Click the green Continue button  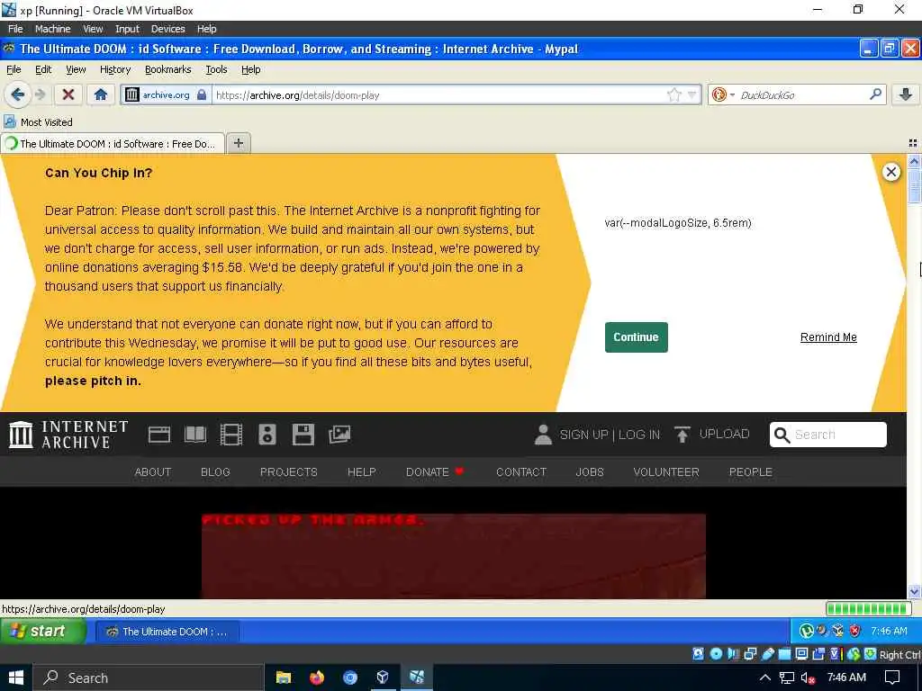click(636, 337)
